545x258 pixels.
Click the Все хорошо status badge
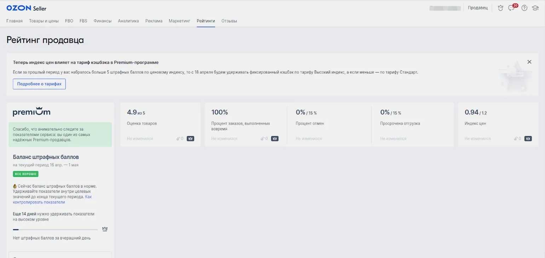[25, 174]
